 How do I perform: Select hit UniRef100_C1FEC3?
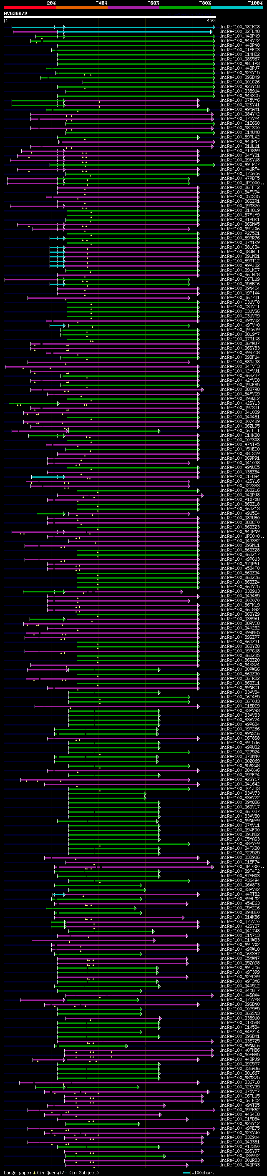point(239,50)
